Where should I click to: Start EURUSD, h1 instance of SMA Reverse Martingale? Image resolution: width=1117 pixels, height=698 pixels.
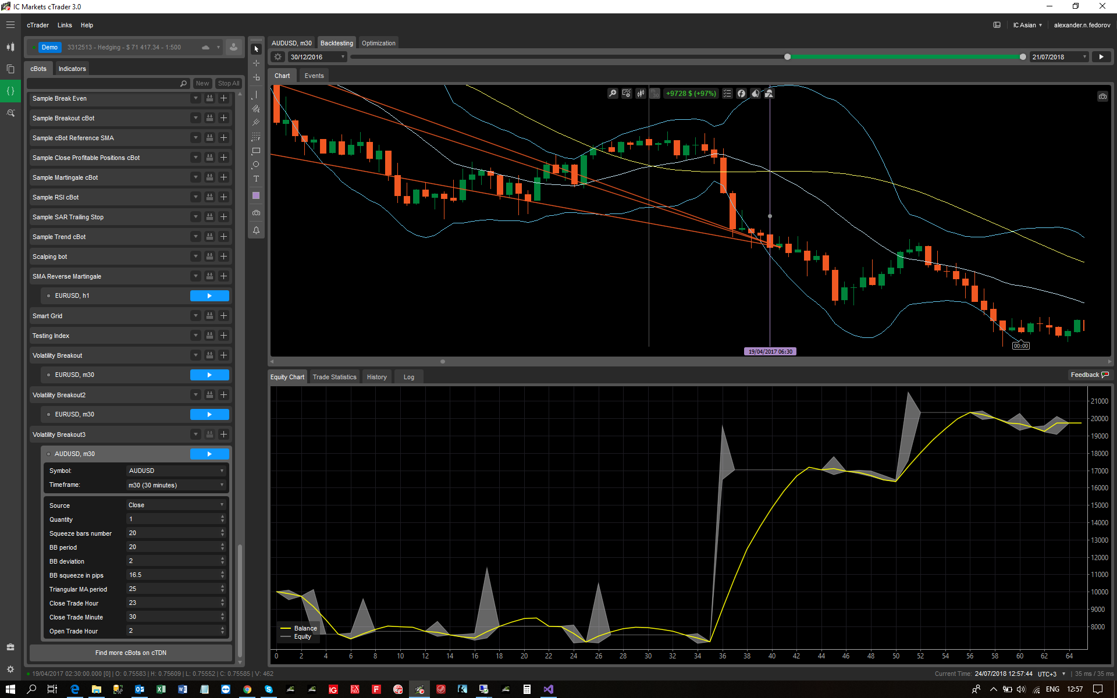pyautogui.click(x=209, y=296)
